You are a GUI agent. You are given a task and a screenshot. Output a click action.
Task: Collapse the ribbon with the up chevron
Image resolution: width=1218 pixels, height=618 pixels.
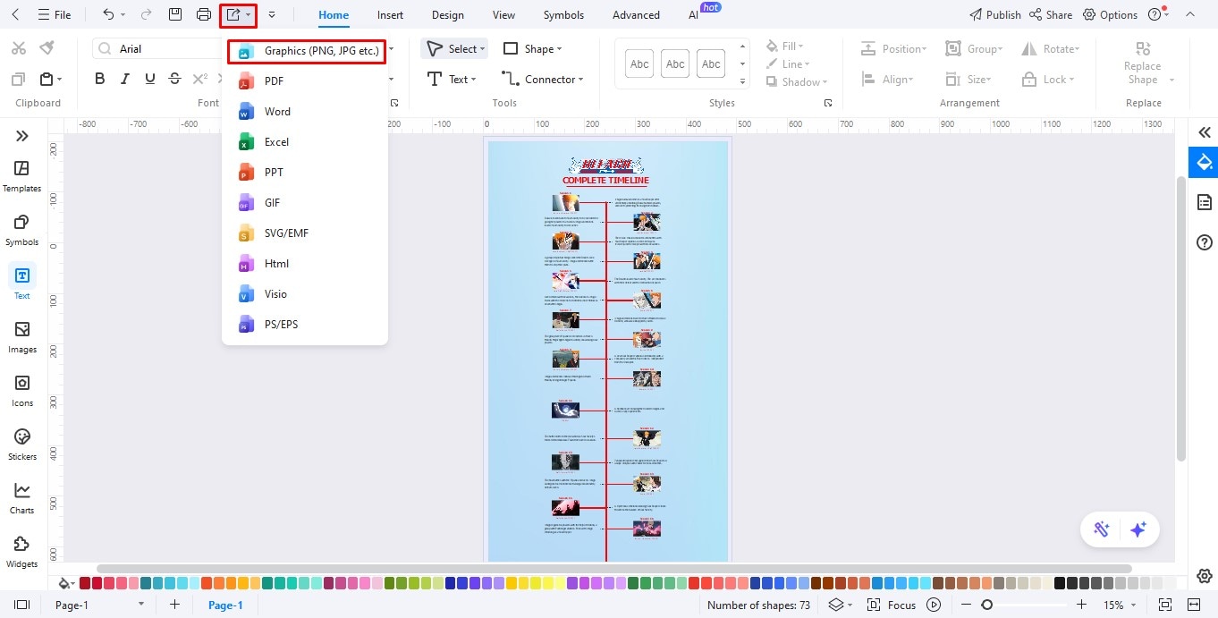pos(1189,14)
